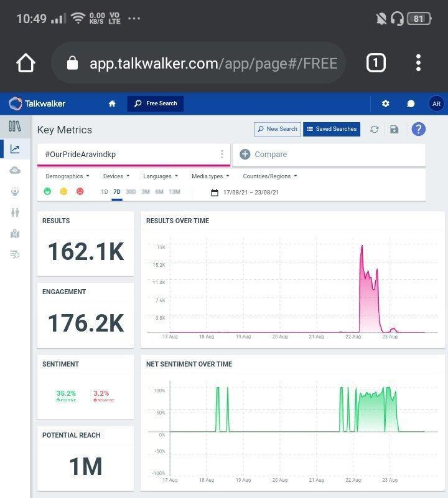Click the 162.1K results value
The image size is (448, 498).
(86, 252)
